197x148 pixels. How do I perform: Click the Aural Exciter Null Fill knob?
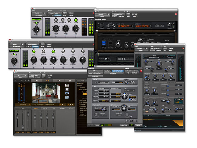[53, 60]
